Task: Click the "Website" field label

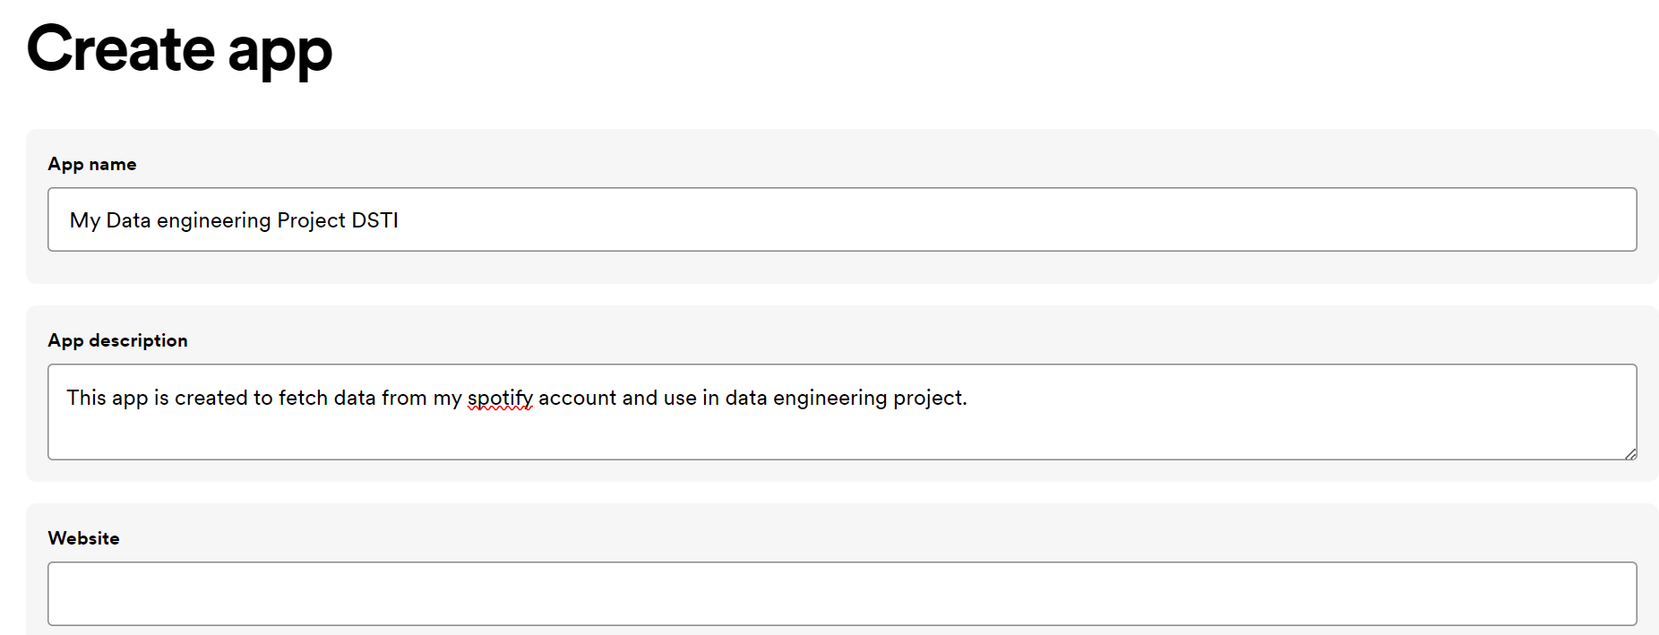Action: pos(83,538)
